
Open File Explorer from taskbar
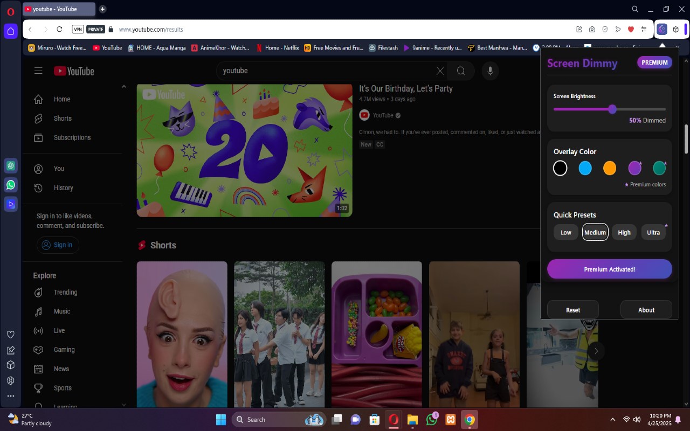412,419
